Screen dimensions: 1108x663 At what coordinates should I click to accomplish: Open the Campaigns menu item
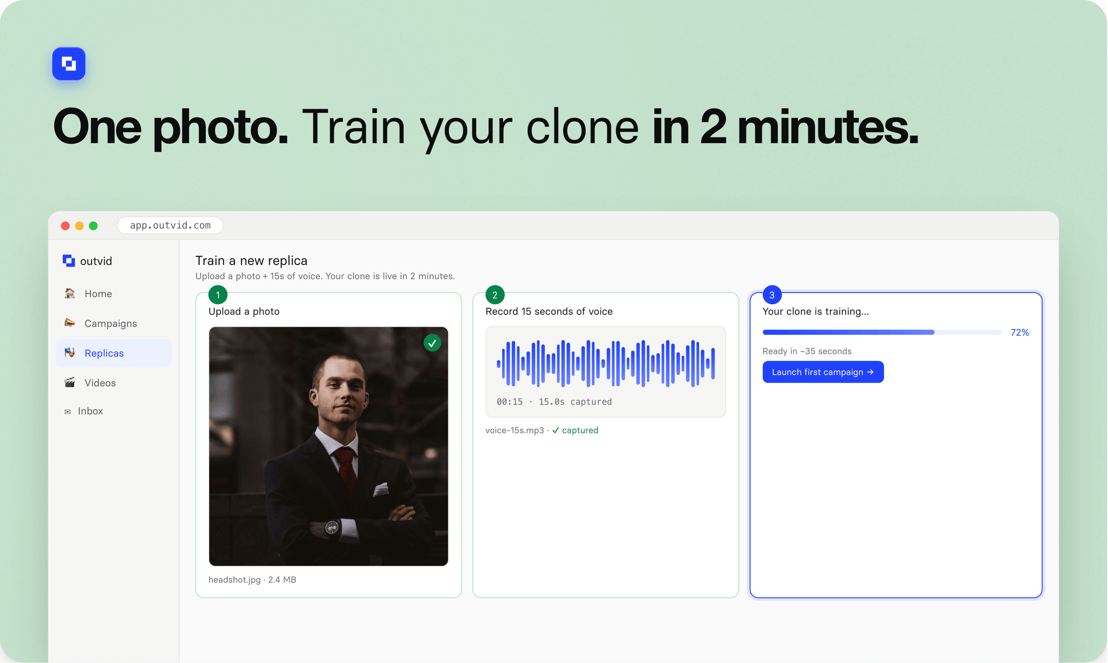(114, 323)
